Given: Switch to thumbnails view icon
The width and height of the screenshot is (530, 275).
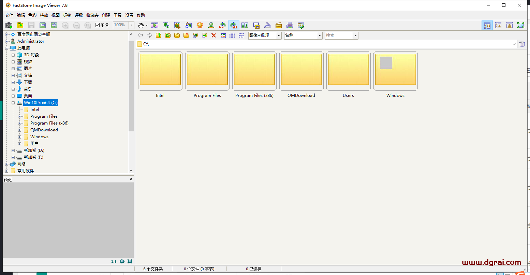Looking at the screenshot, I should (x=223, y=35).
